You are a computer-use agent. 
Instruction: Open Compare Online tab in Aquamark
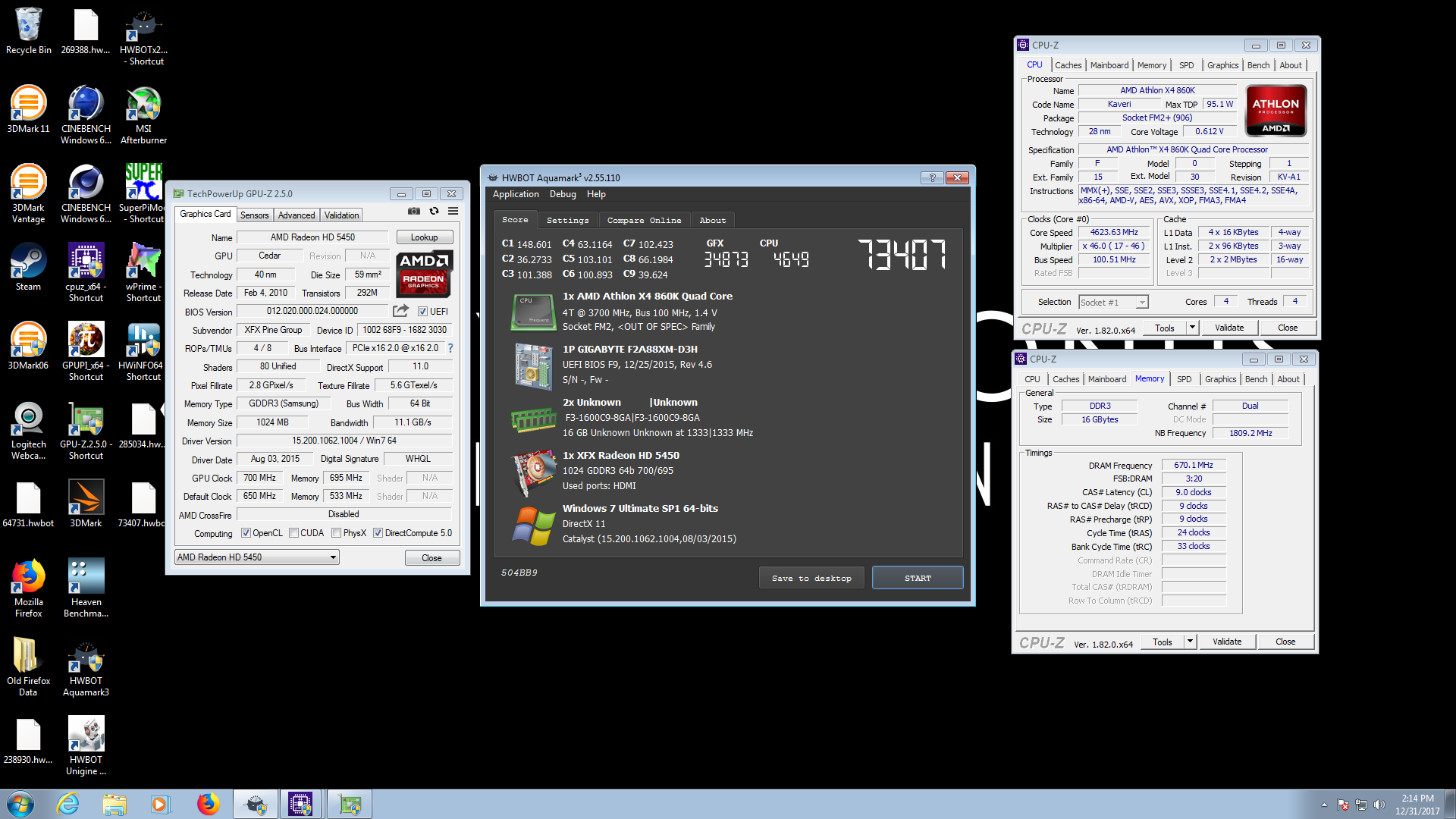[644, 220]
